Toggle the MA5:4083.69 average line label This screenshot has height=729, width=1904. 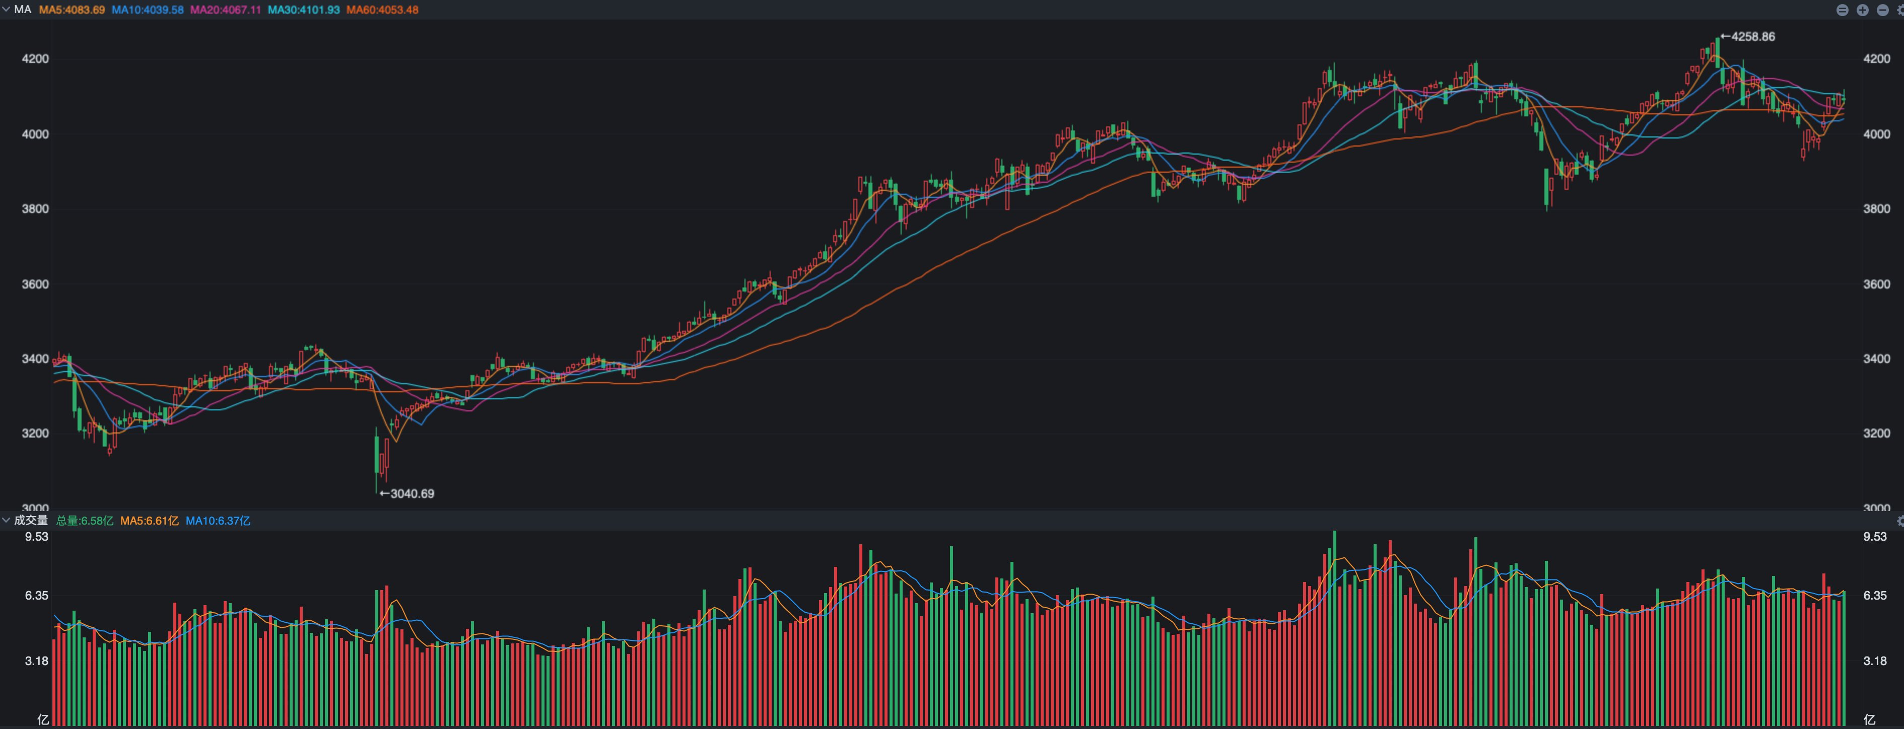72,10
